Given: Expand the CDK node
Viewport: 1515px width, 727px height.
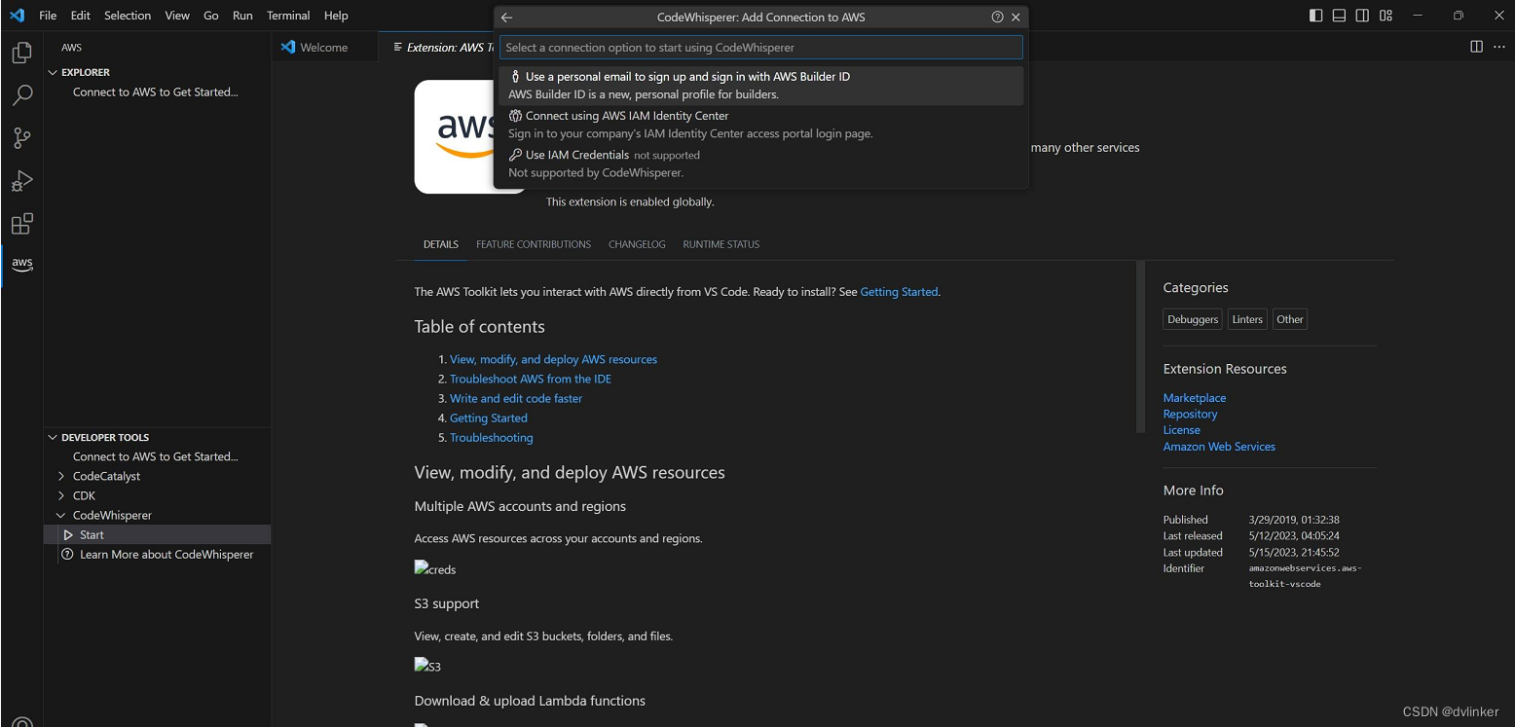Looking at the screenshot, I should [62, 496].
